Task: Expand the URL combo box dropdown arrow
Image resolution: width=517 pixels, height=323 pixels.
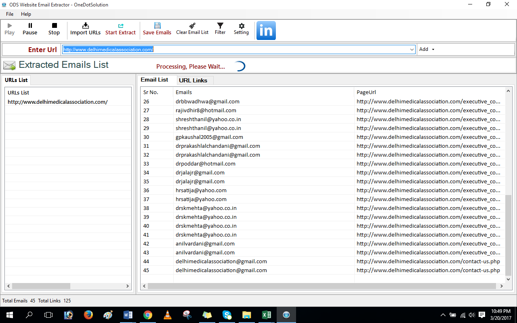Action: click(412, 50)
